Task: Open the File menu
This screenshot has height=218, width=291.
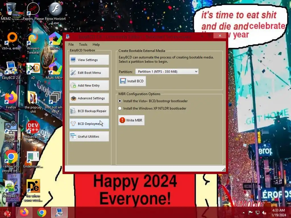Action: point(71,45)
